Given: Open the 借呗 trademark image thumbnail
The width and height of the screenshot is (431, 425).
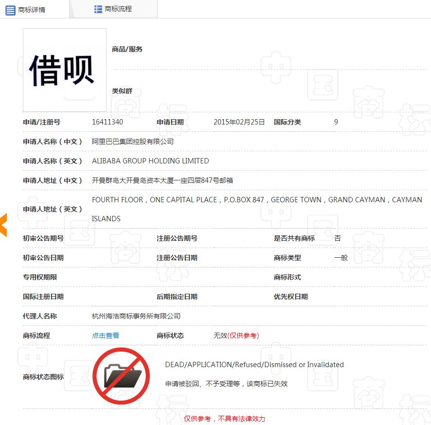Looking at the screenshot, I should point(65,70).
